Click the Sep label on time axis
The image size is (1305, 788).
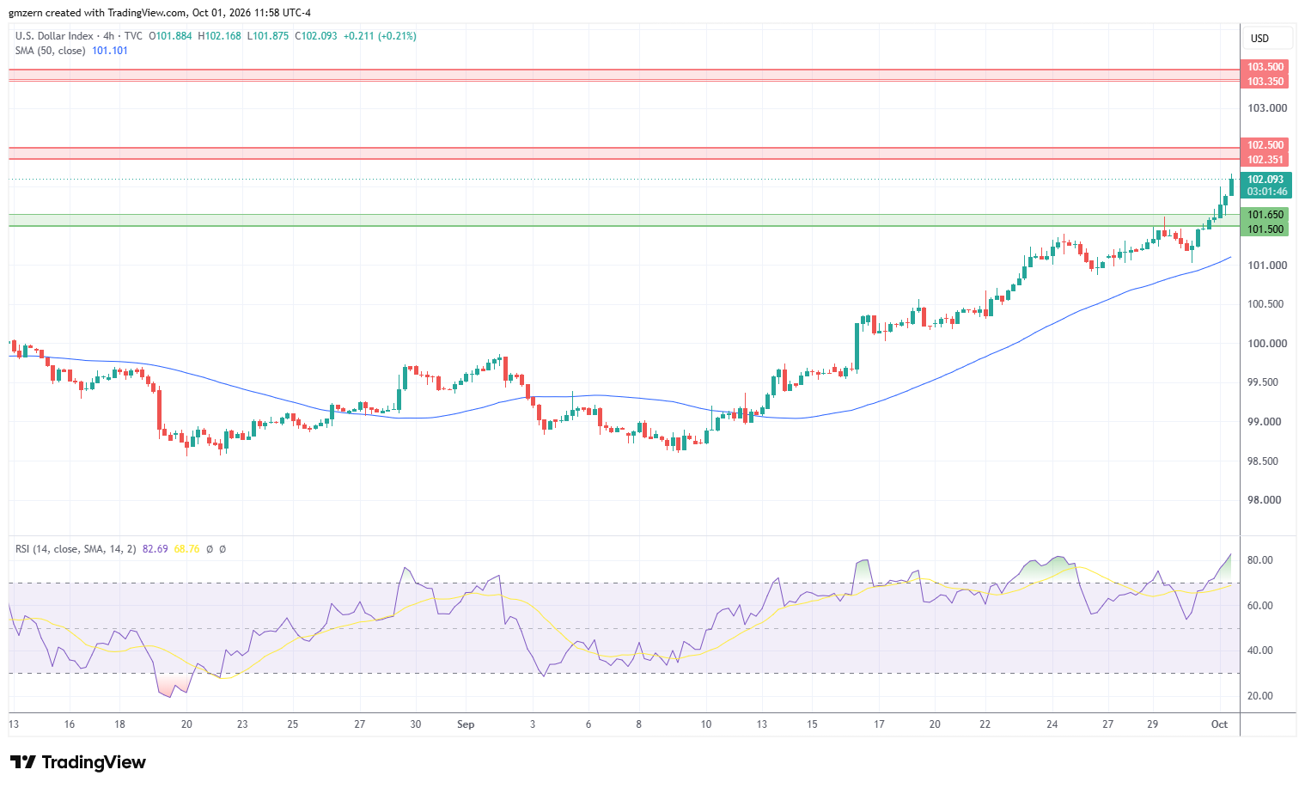tap(466, 724)
